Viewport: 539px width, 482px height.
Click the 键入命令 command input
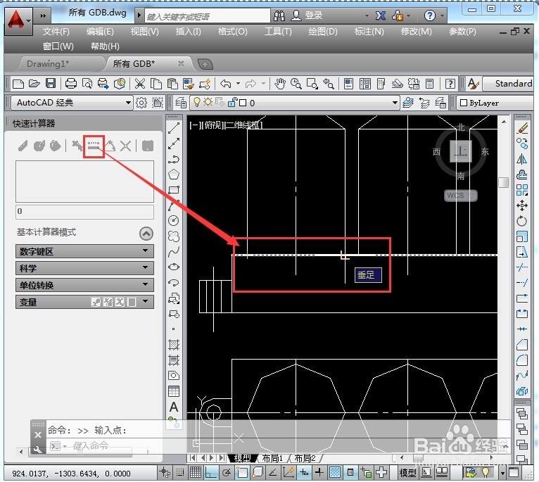point(91,446)
